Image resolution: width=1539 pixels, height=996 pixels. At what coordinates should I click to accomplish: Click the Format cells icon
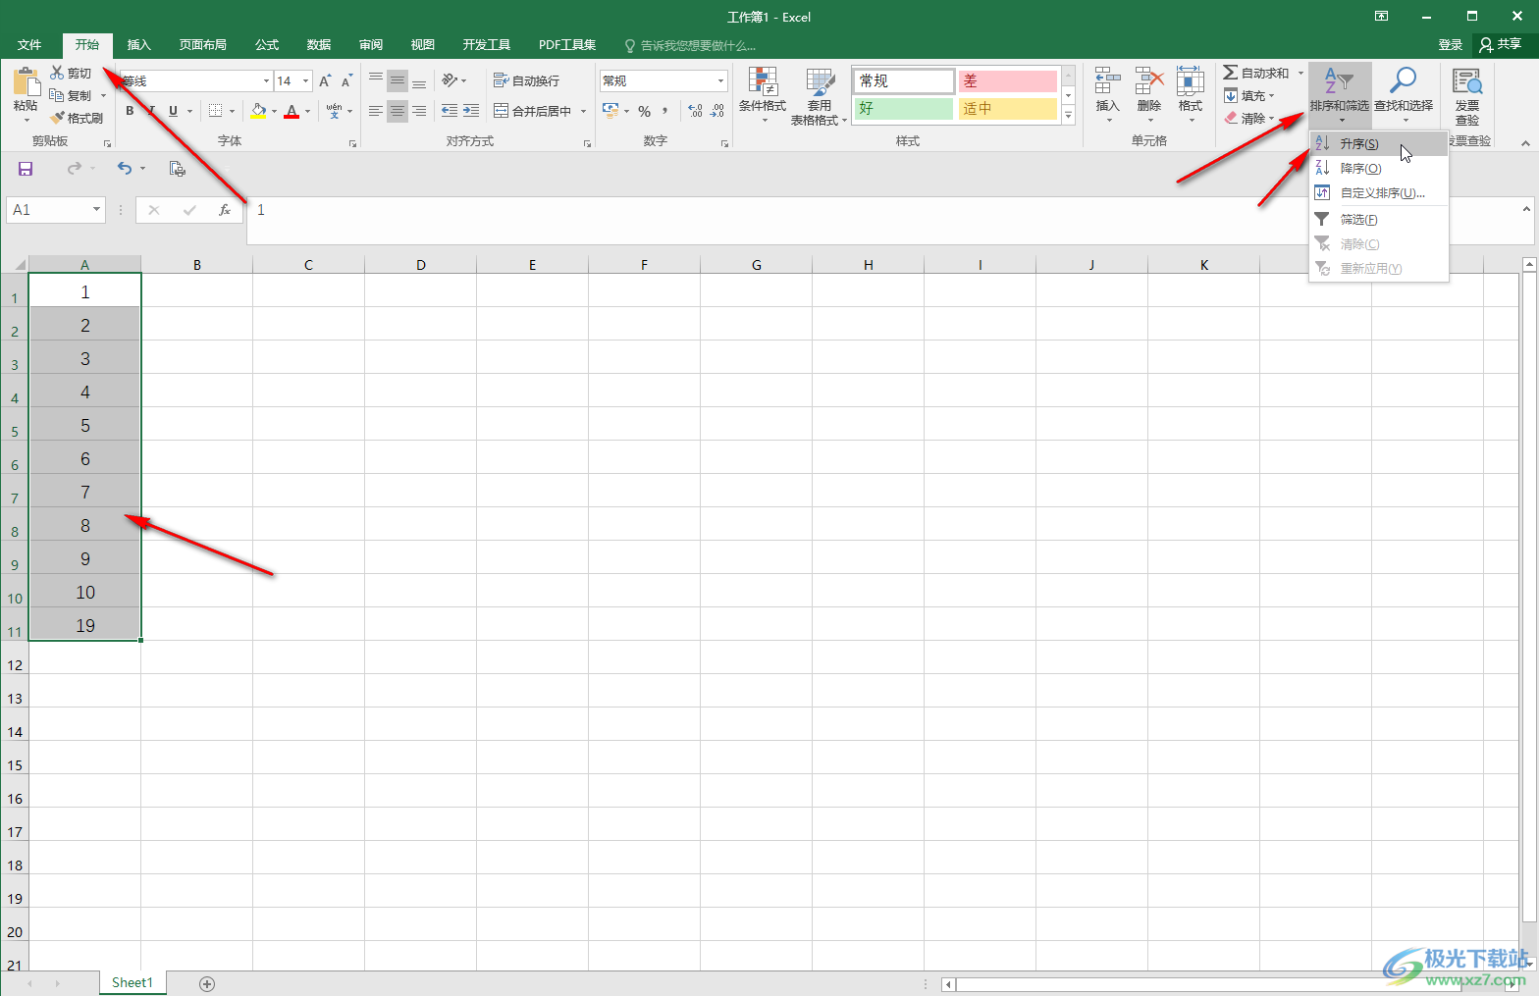click(1191, 81)
